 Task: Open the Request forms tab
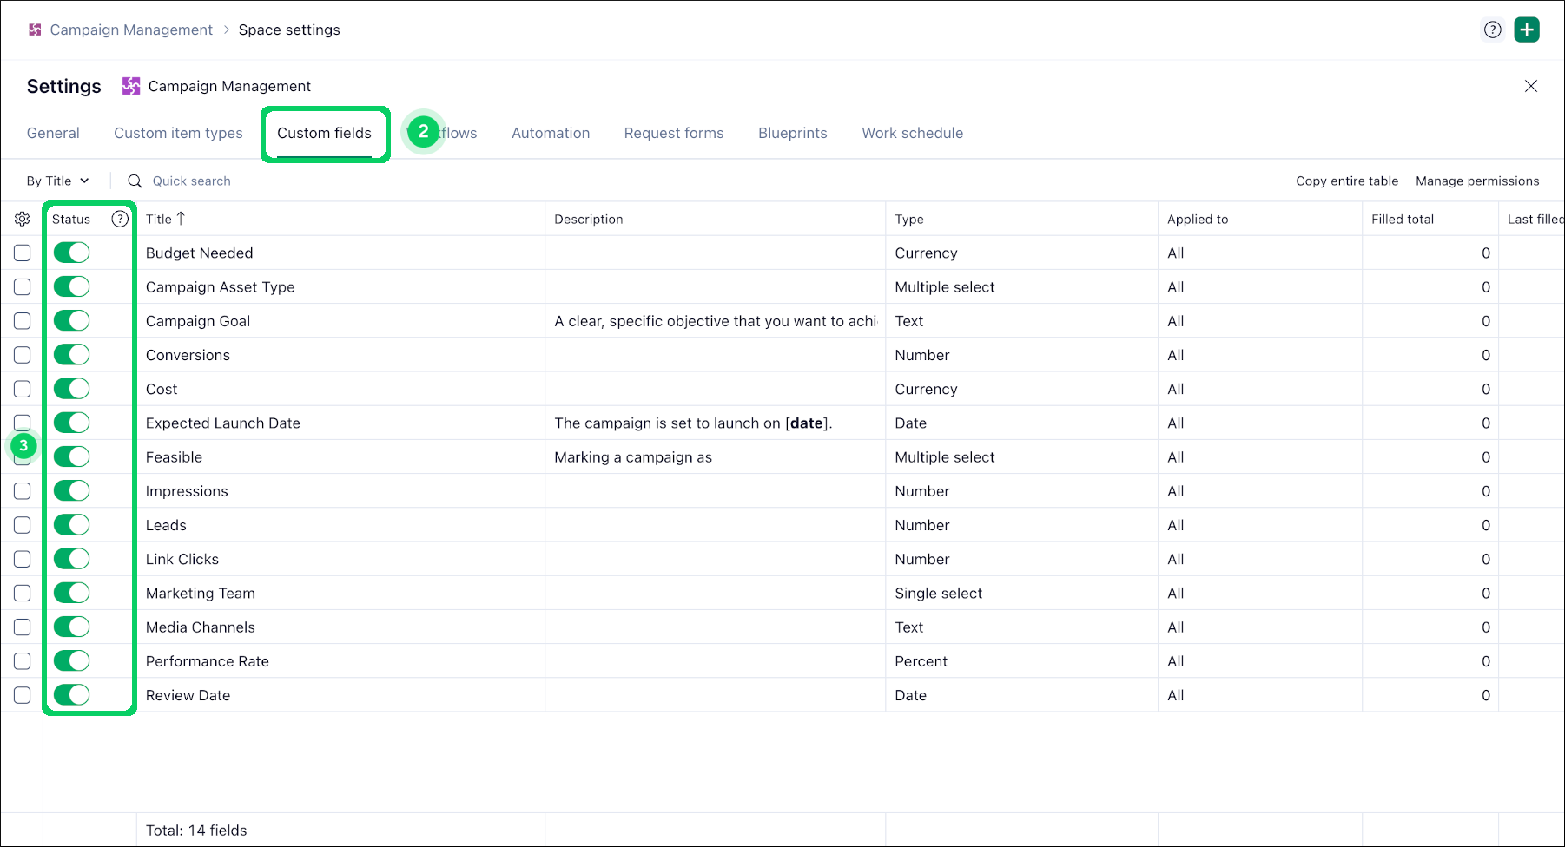pyautogui.click(x=674, y=133)
